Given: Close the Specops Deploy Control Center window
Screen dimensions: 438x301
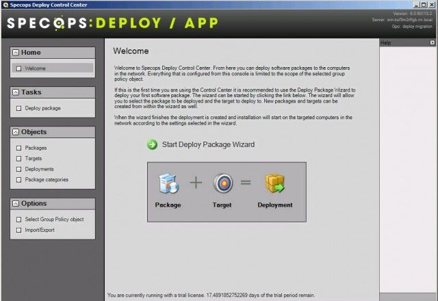Looking at the screenshot, I should pos(432,5).
